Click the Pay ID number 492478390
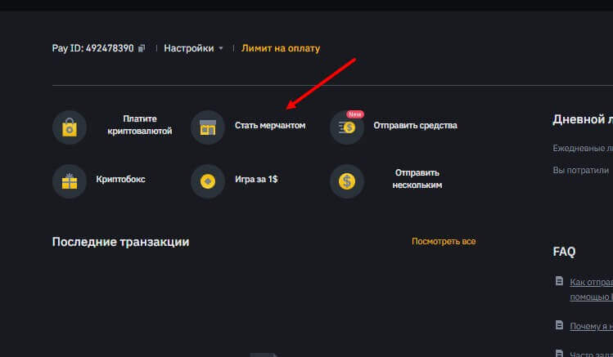Viewport: 613px width, 357px height. tap(110, 48)
